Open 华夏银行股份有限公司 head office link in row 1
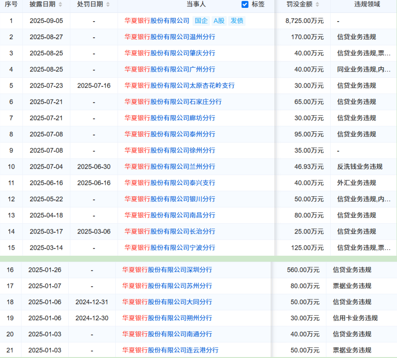 (157, 21)
